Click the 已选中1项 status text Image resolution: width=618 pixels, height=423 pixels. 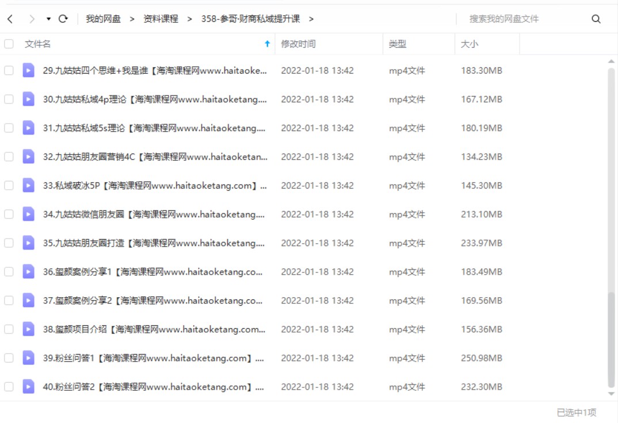576,412
